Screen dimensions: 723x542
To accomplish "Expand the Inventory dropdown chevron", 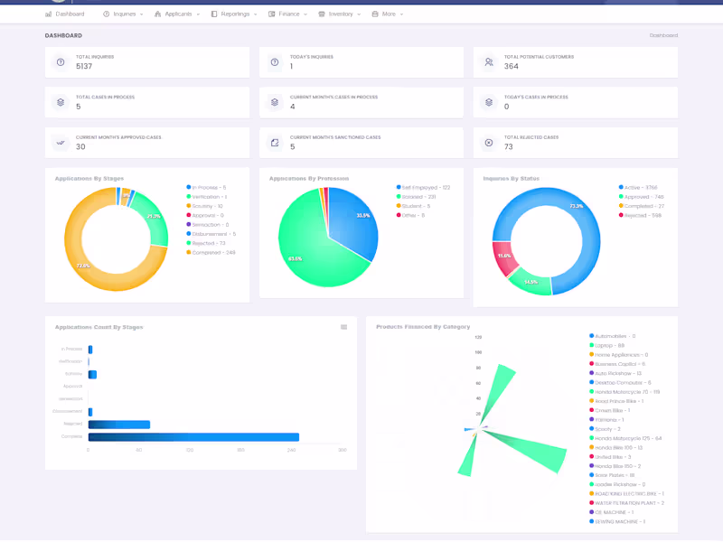I will click(359, 14).
